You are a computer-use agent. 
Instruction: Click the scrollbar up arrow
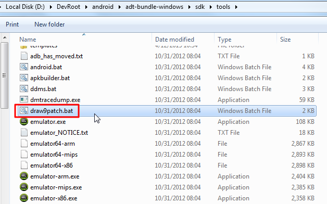click(5, 37)
